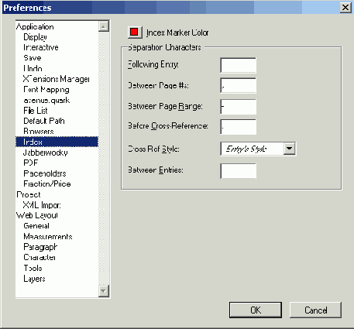354x329 pixels.
Task: Click the Between Entries field
Action: coord(239,170)
